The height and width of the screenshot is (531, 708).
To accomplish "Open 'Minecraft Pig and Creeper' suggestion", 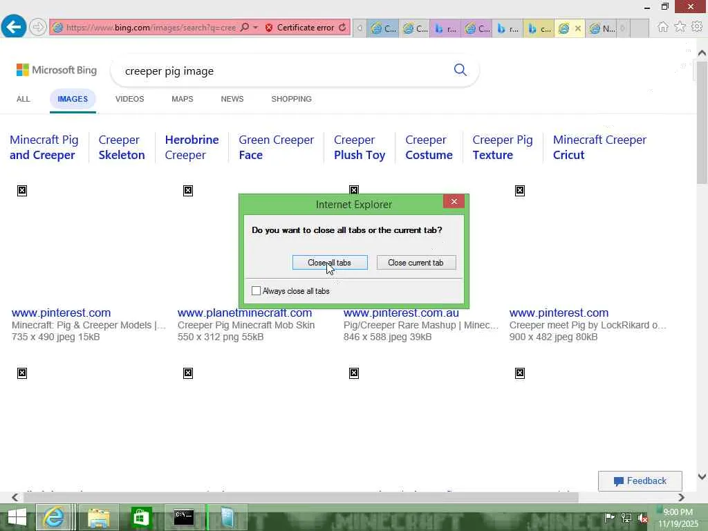I will tap(44, 147).
